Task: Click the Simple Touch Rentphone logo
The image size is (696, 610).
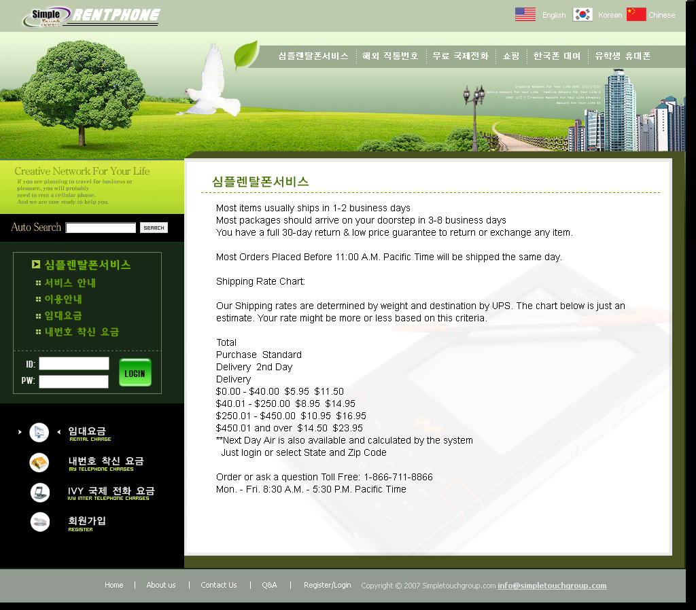Action: pos(91,16)
